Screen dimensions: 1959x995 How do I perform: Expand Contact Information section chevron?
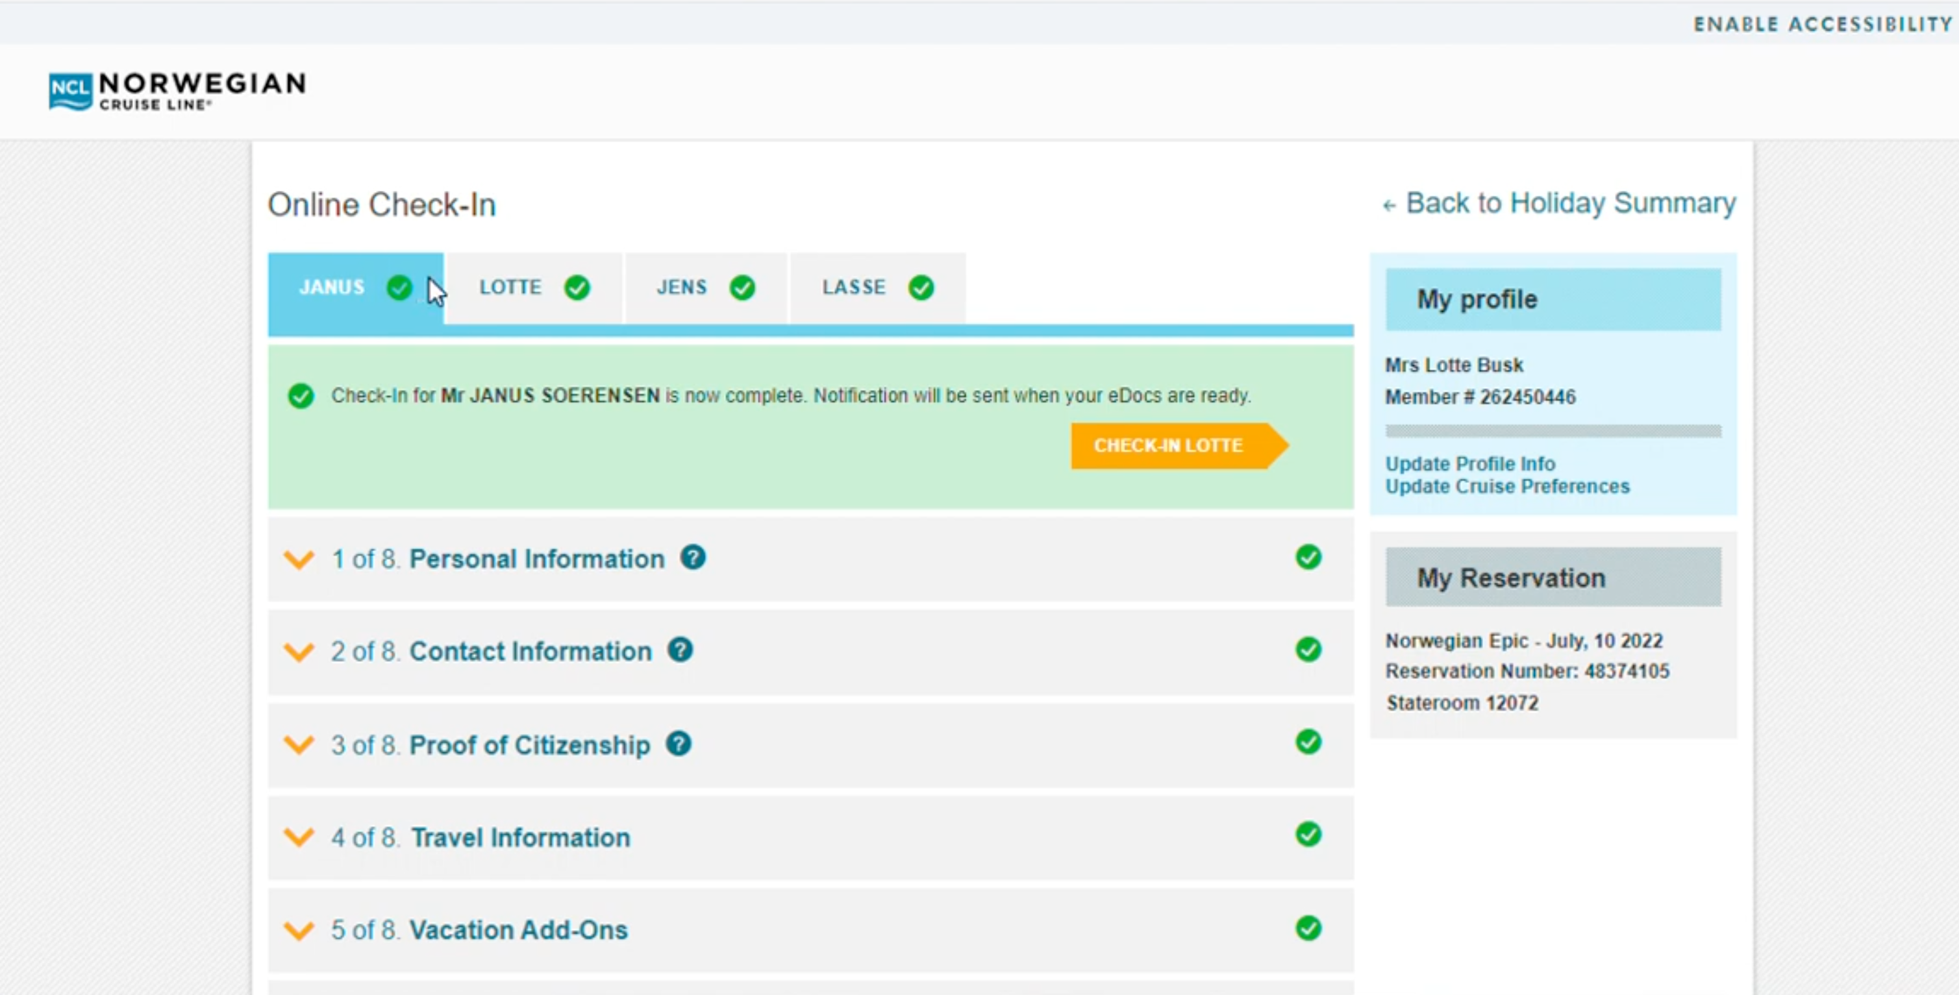[x=299, y=652]
